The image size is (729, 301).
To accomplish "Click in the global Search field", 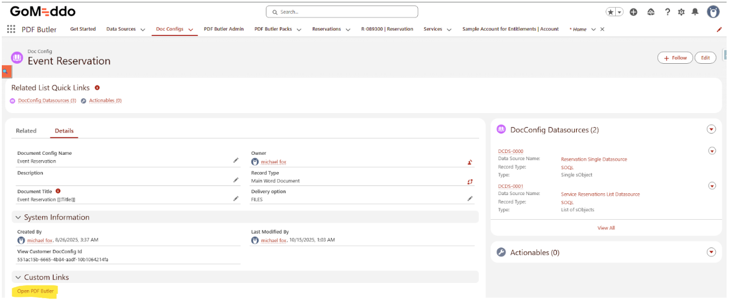I will click(x=342, y=12).
